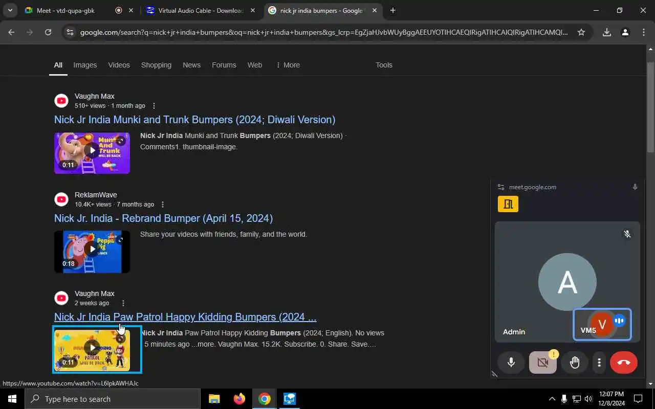Expand the More search filters dropdown
655x409 pixels.
[x=288, y=65]
